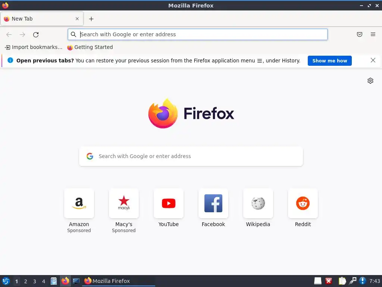The width and height of the screenshot is (382, 287).
Task: Click the white notepad tray icon
Action: point(318,281)
